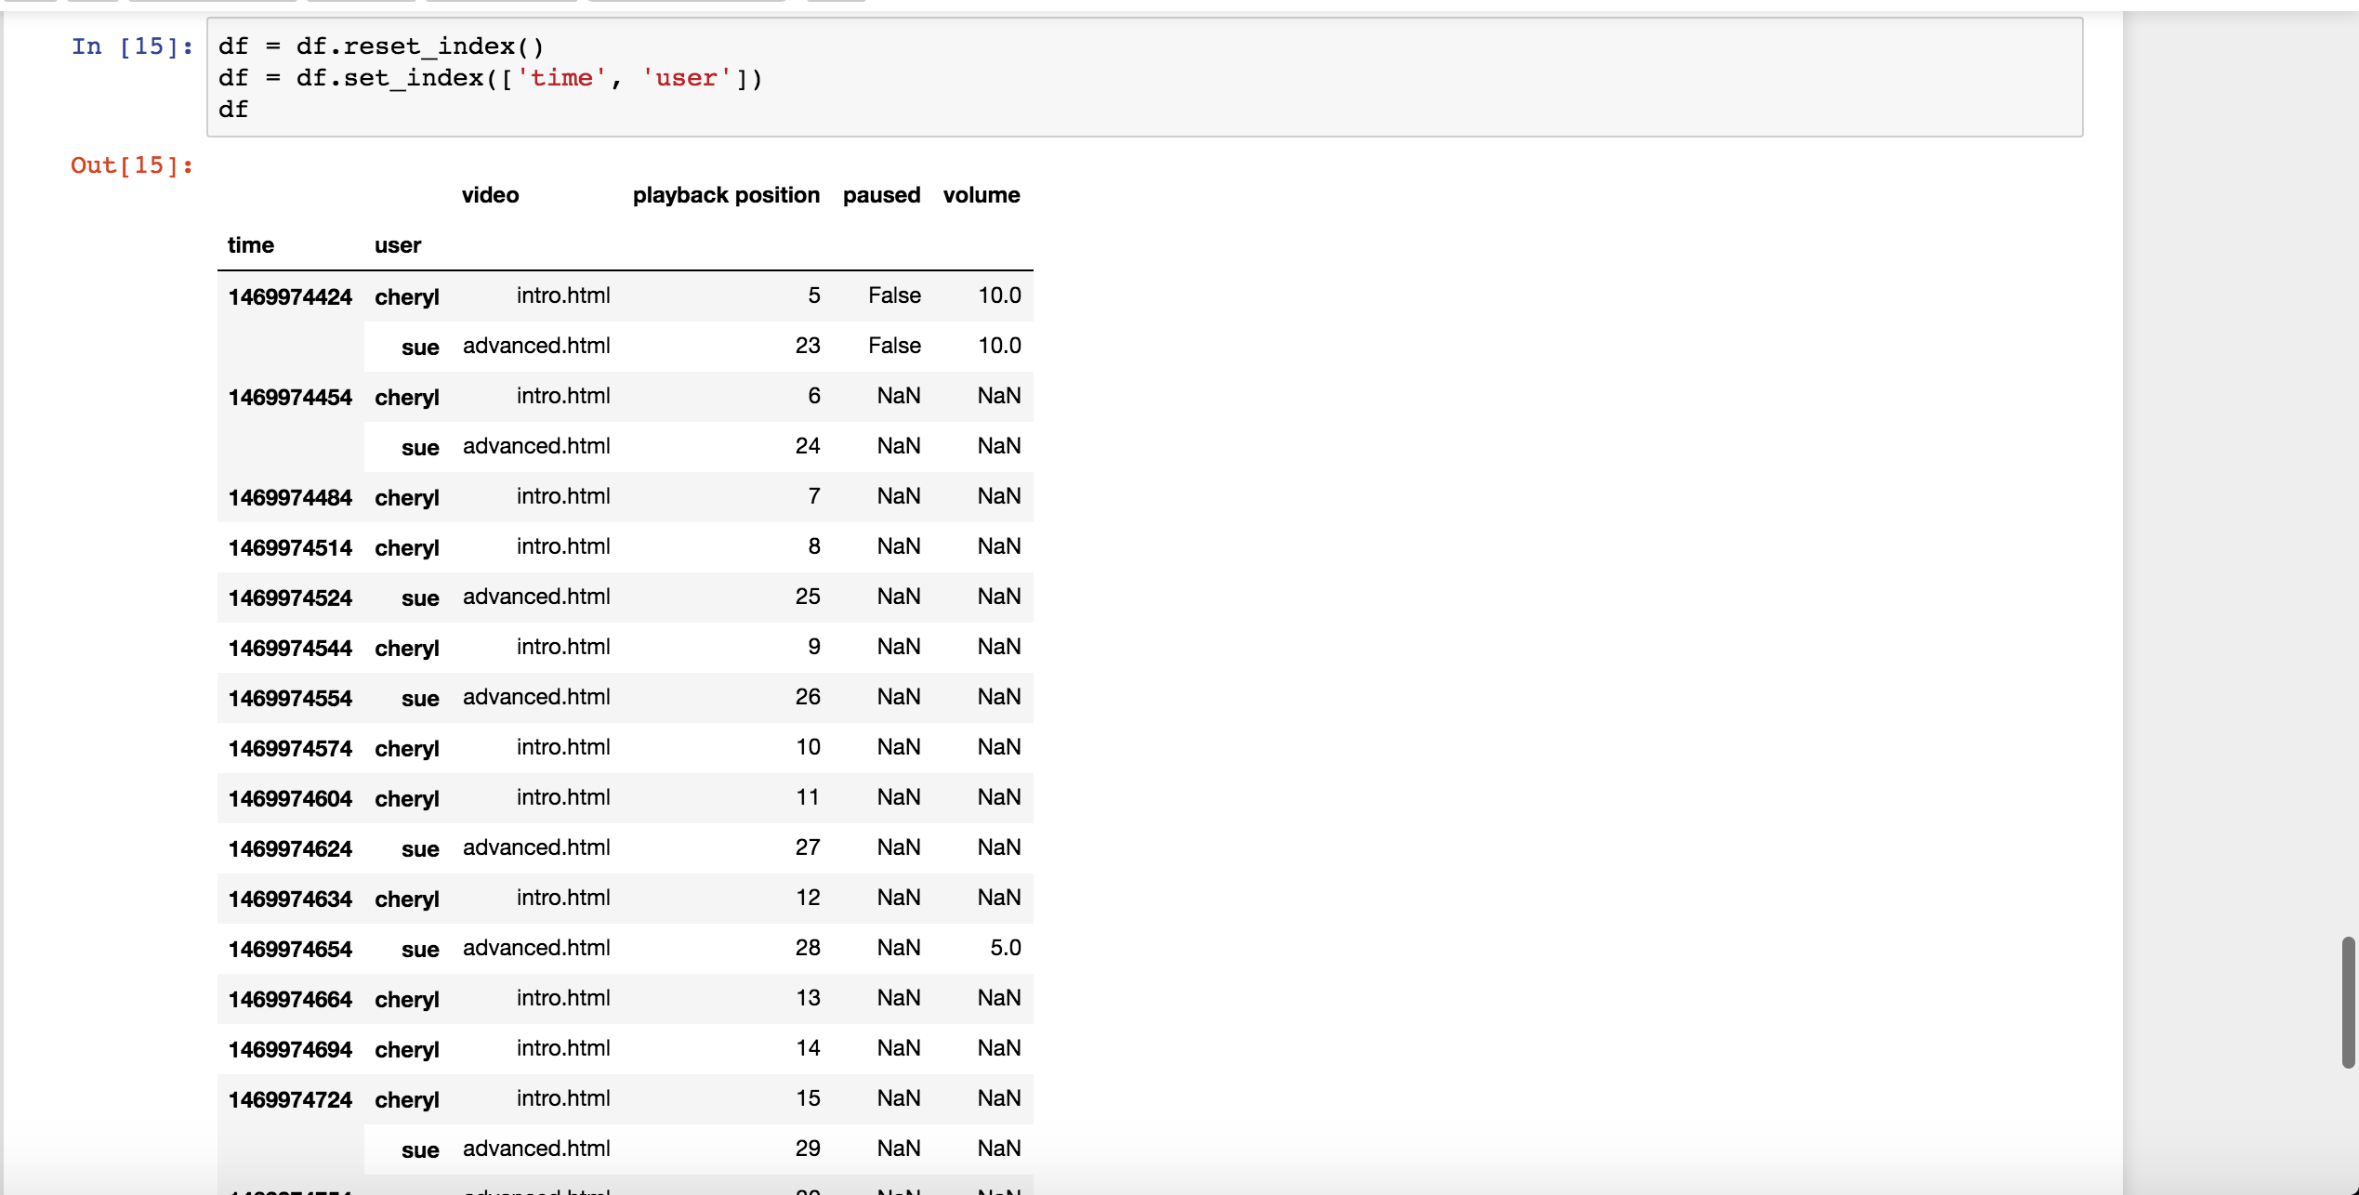
Task: Click the Out[15] output prompt label
Action: (132, 165)
